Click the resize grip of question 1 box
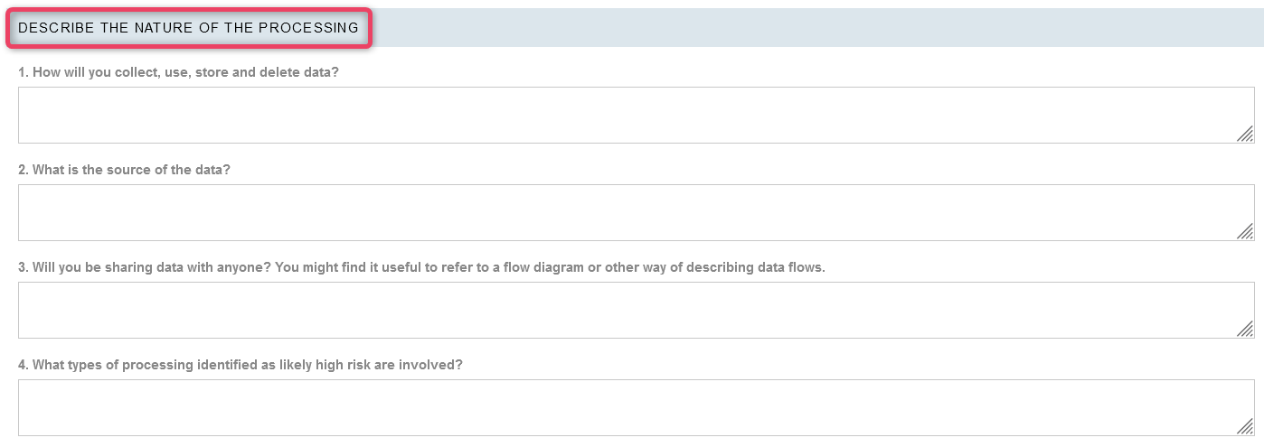 [1245, 135]
